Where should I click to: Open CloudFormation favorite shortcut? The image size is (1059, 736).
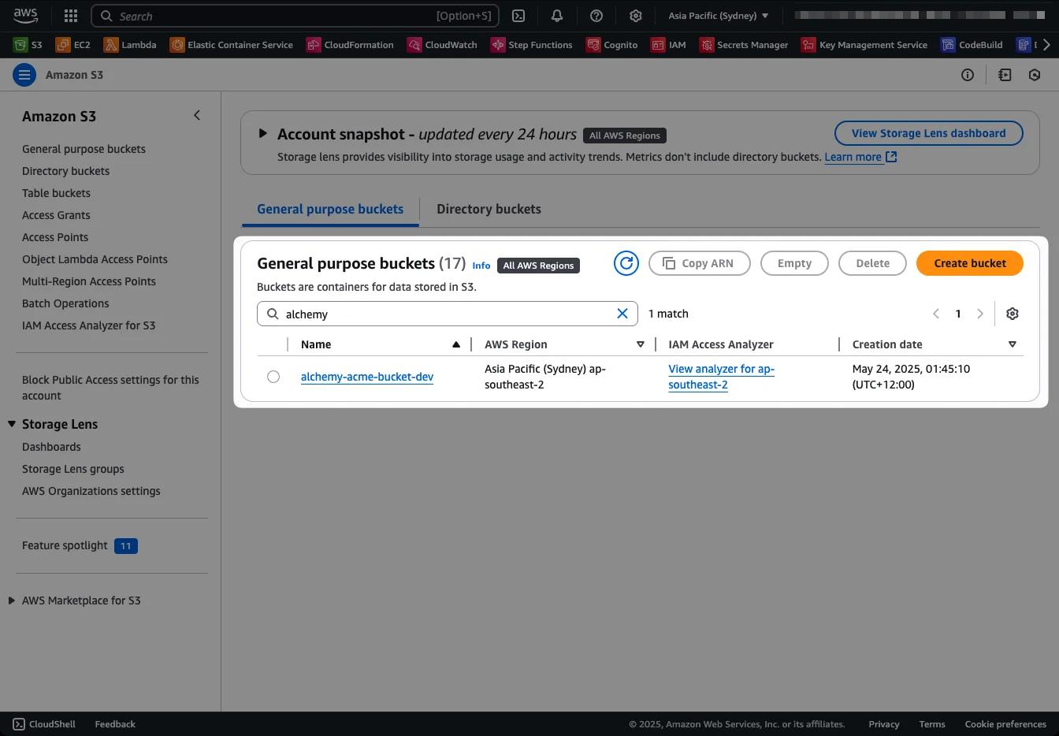(350, 45)
